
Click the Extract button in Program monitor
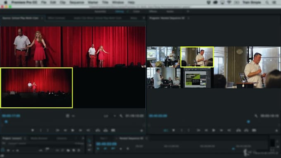point(246,130)
